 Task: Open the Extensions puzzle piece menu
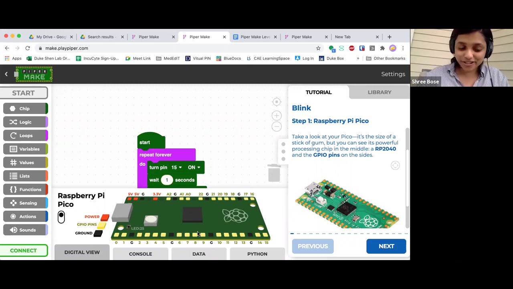coord(382,48)
